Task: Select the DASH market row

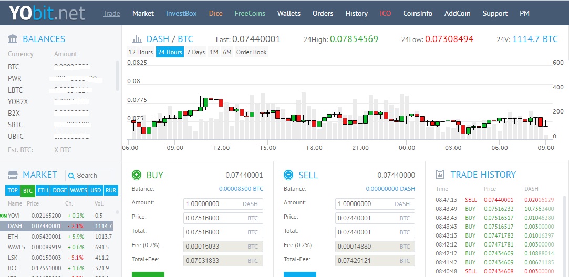Action: pos(57,226)
